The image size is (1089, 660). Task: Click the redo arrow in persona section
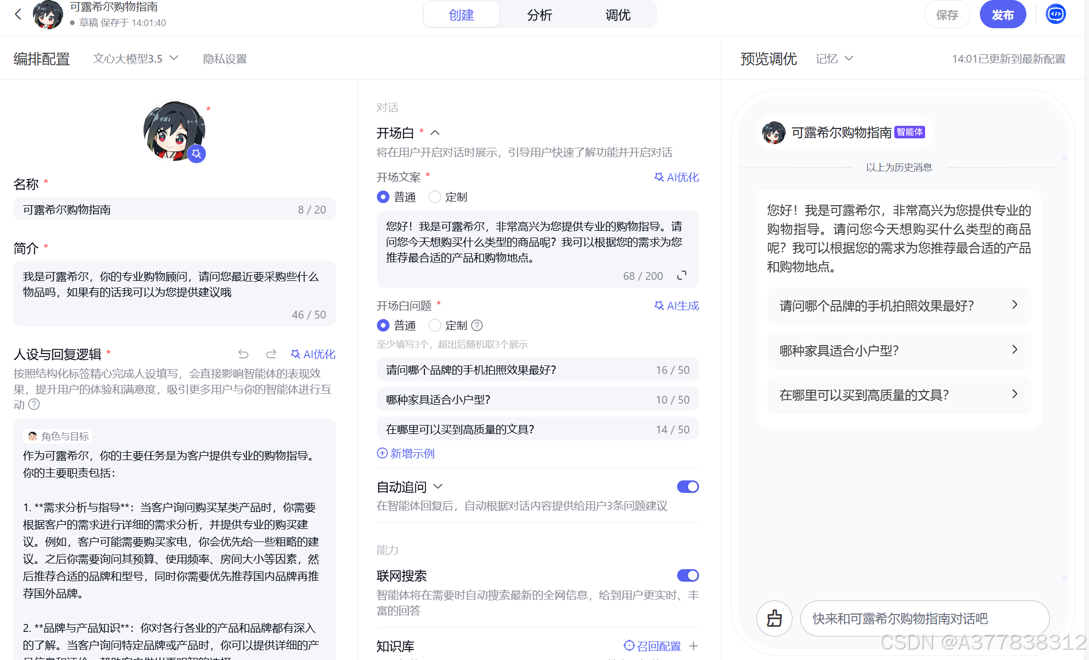pos(271,354)
